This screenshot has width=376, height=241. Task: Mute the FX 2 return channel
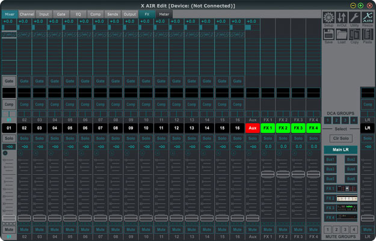pos(283,230)
